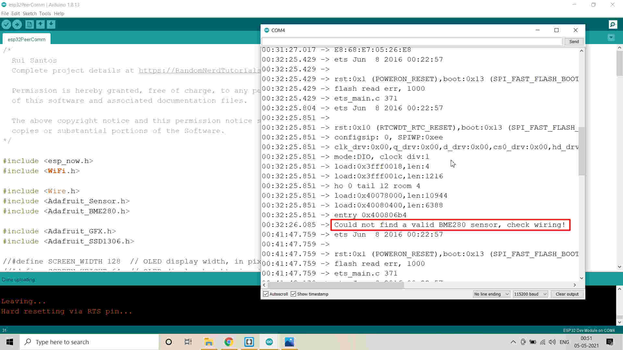Click serial monitor scroll up arrow
623x350 pixels.
pos(581,51)
